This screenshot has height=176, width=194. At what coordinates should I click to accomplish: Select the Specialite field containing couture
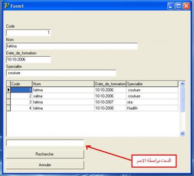pyautogui.click(x=61, y=73)
